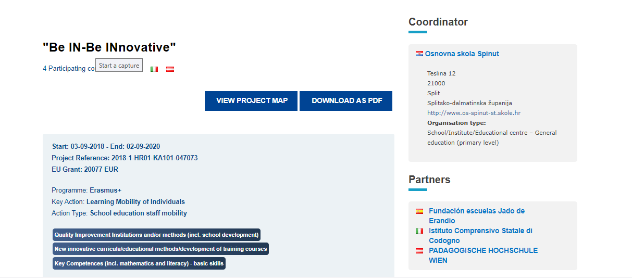Viewport: 632px width, 280px height.
Task: Click the postal code 21000
Action: pos(436,83)
